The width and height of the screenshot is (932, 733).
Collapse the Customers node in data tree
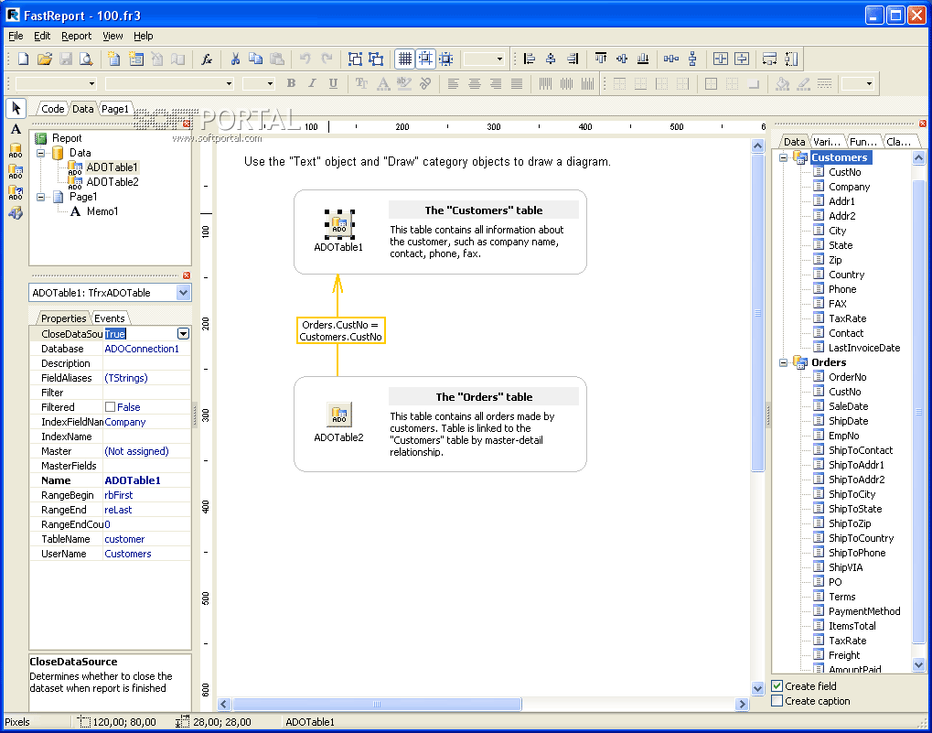[784, 157]
